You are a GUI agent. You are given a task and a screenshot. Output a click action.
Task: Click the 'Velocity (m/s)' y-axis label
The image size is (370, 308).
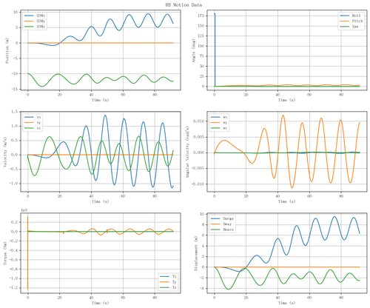click(x=5, y=152)
